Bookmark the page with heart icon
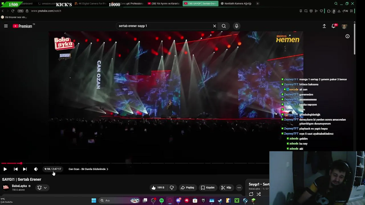365x205 pixels. (x=321, y=11)
